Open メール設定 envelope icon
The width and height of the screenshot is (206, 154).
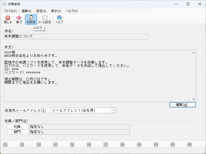(x=45, y=19)
